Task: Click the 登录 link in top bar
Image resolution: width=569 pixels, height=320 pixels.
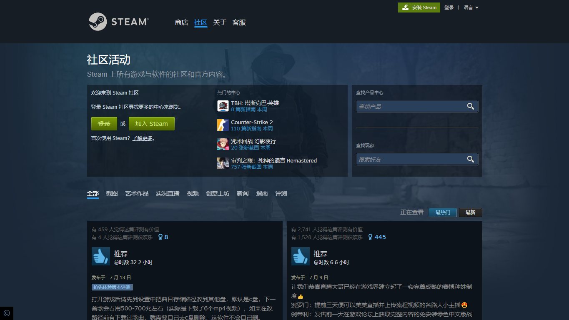Action: coord(449,7)
